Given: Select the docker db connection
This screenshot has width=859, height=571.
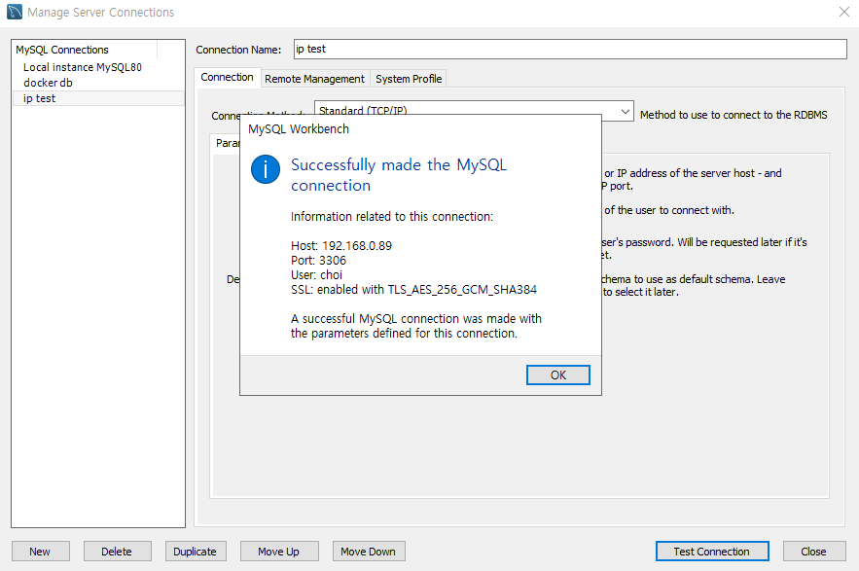Looking at the screenshot, I should [x=48, y=83].
